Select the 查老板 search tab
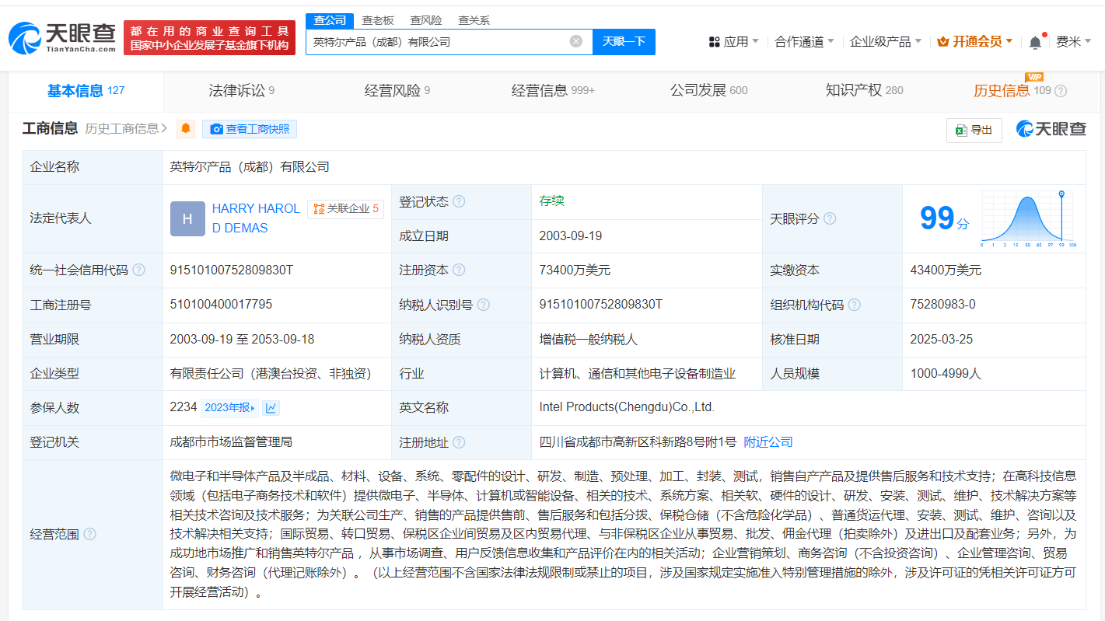The image size is (1105, 621). pos(378,20)
